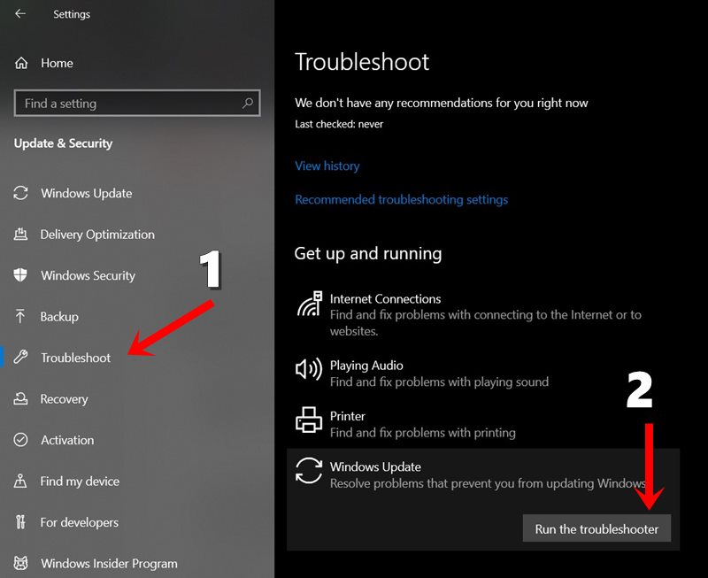Click 'We don't have any recommendations' text
708x578 pixels.
point(442,104)
